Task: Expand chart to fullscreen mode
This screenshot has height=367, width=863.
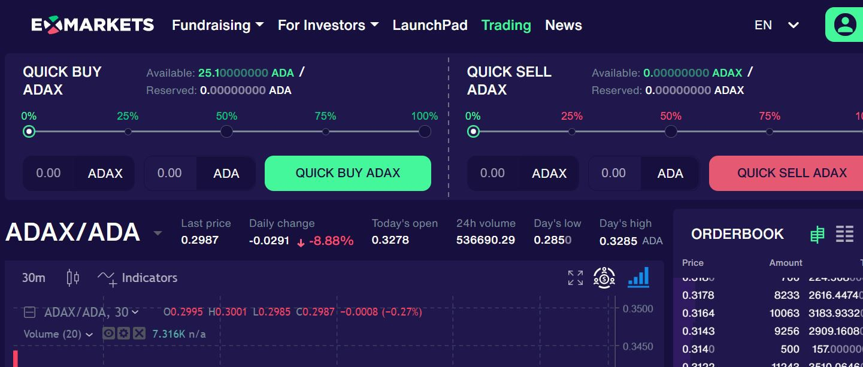Action: (x=576, y=278)
